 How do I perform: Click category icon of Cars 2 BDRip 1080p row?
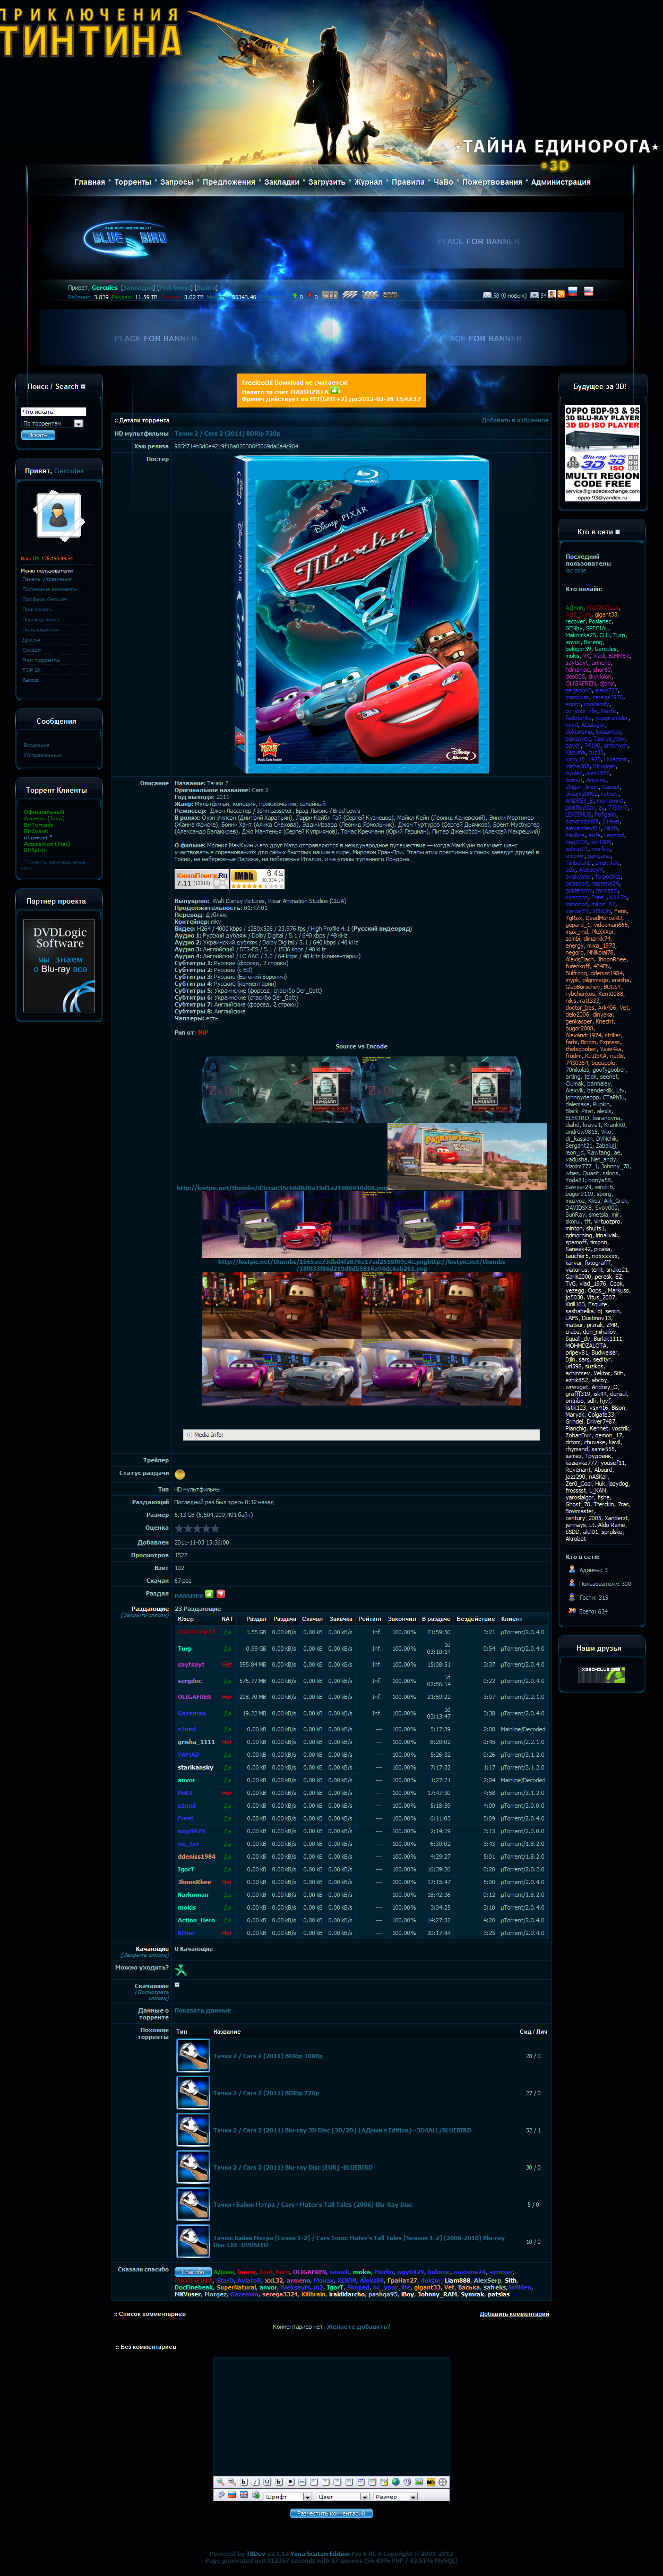(x=192, y=2056)
